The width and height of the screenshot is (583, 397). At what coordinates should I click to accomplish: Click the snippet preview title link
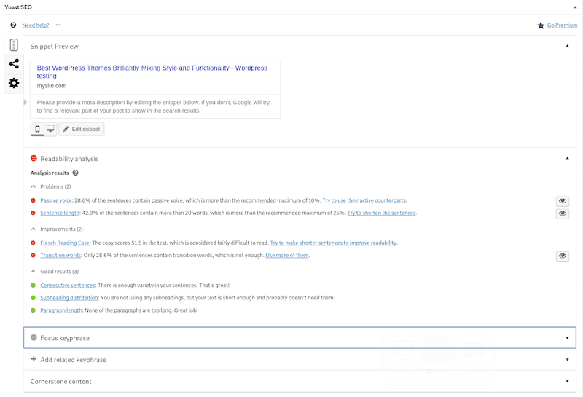152,71
